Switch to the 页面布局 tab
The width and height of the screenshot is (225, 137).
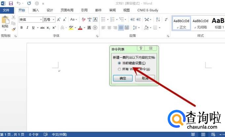tap(67, 10)
